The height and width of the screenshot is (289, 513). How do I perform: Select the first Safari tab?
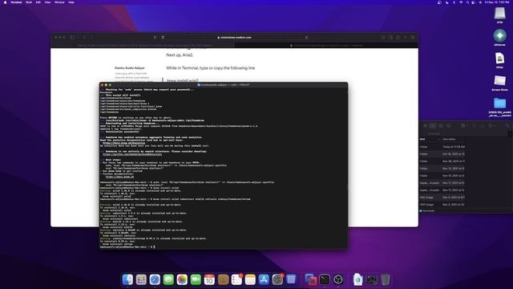[143, 45]
